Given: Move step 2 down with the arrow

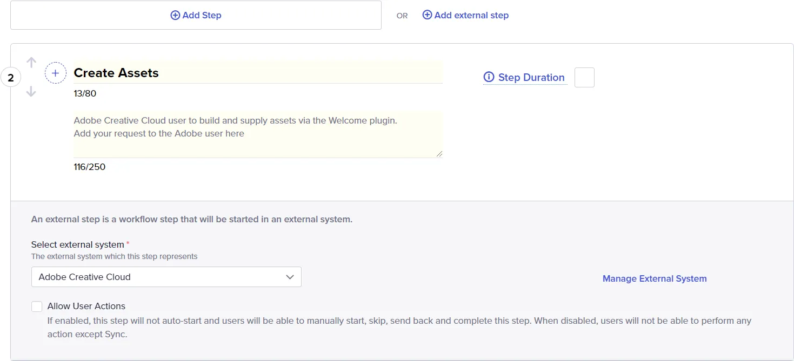Looking at the screenshot, I should pyautogui.click(x=31, y=92).
